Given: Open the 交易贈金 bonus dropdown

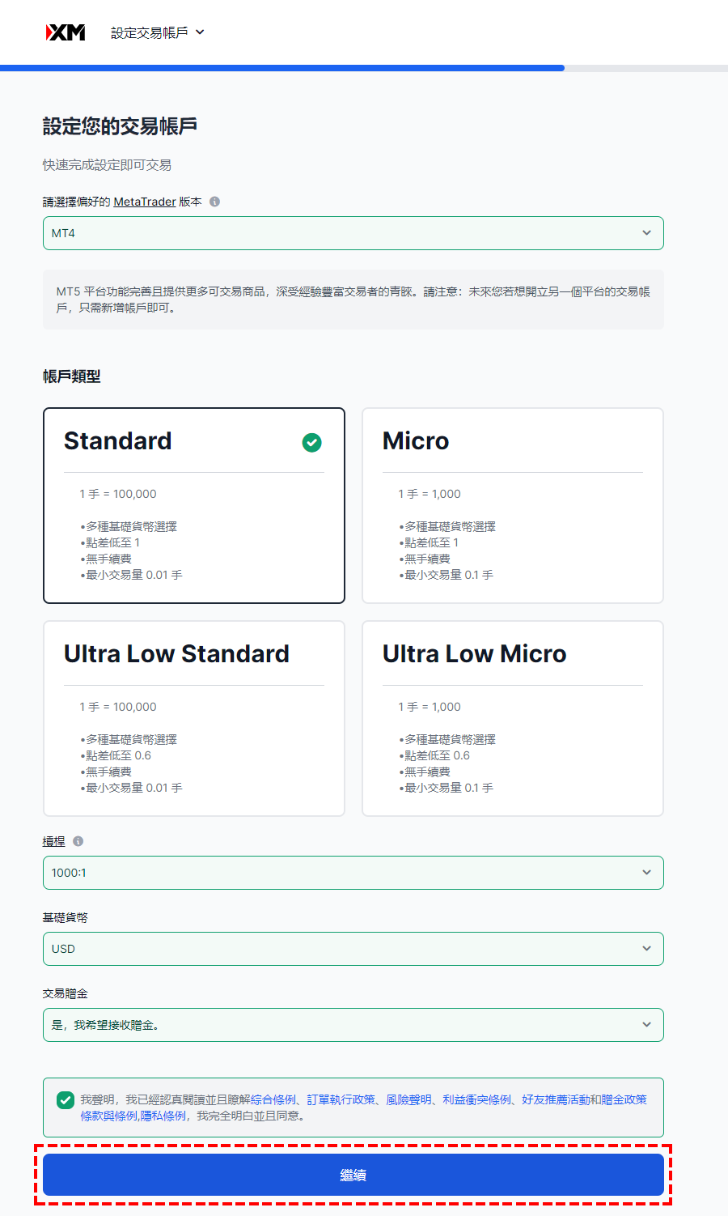Looking at the screenshot, I should [x=353, y=1025].
